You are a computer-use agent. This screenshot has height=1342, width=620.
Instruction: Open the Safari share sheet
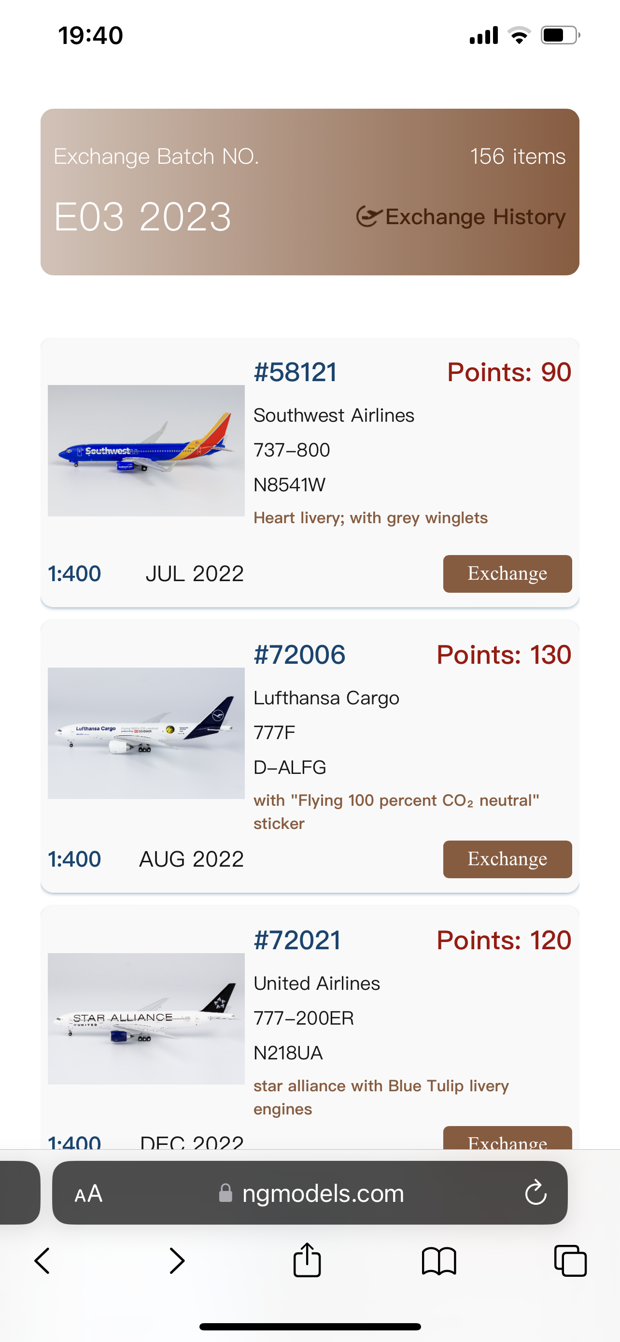[x=307, y=1260]
